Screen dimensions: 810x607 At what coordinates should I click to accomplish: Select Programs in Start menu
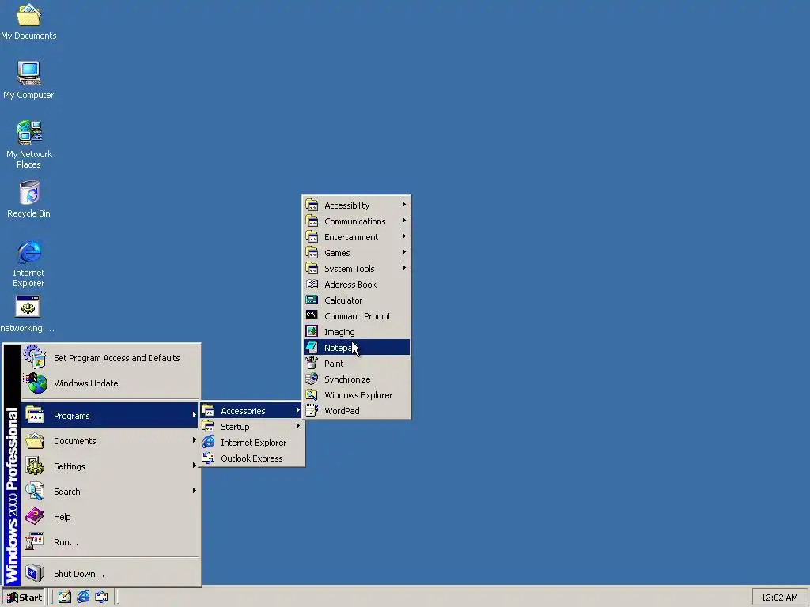(x=110, y=416)
